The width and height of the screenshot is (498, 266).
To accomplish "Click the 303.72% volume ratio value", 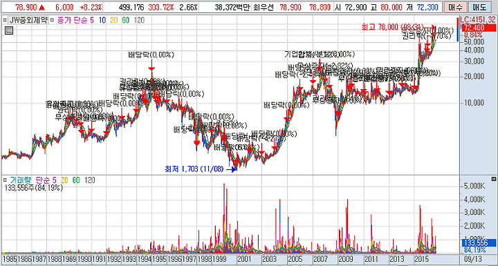I will click(x=161, y=7).
